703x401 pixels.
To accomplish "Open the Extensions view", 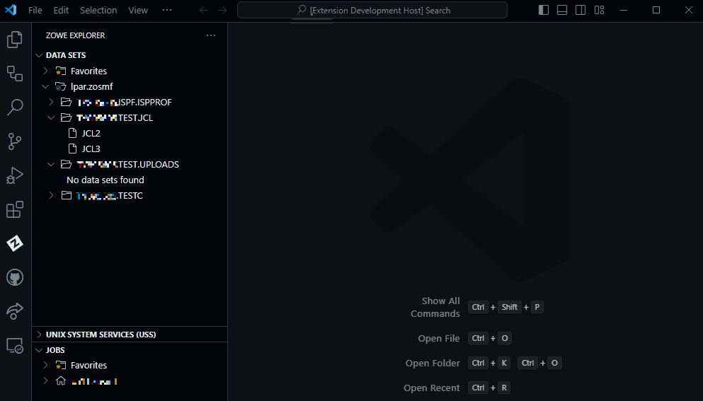I will 15,210.
